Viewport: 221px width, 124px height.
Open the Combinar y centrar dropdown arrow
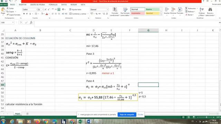pyautogui.click(x=88, y=14)
